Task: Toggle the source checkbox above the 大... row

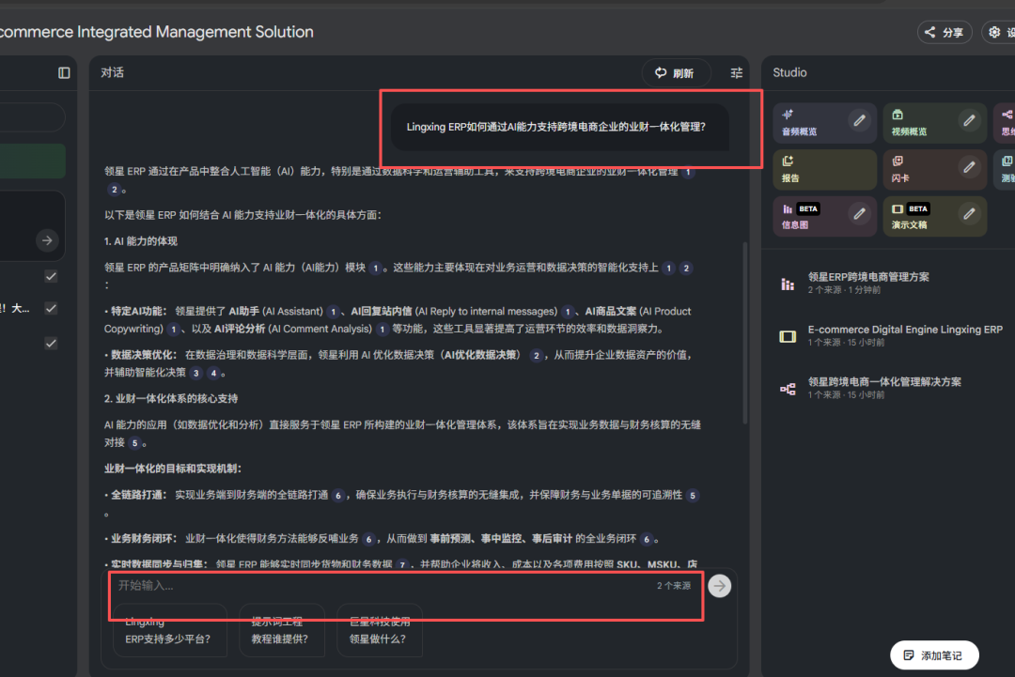Action: [51, 276]
